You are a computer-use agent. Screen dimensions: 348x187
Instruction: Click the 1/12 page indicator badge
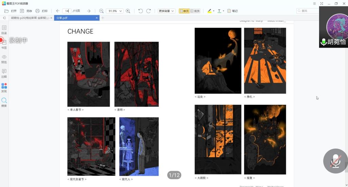174,175
